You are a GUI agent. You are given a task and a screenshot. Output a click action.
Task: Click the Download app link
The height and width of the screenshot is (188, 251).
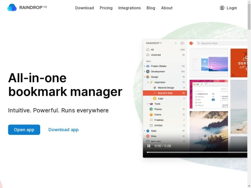click(64, 130)
